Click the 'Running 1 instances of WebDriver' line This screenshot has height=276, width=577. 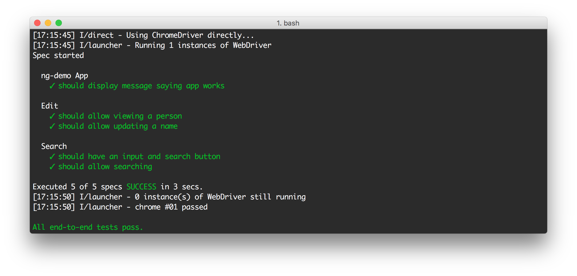(x=152, y=45)
